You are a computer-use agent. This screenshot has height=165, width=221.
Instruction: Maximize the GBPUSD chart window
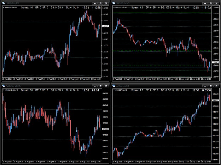coord(211,3)
